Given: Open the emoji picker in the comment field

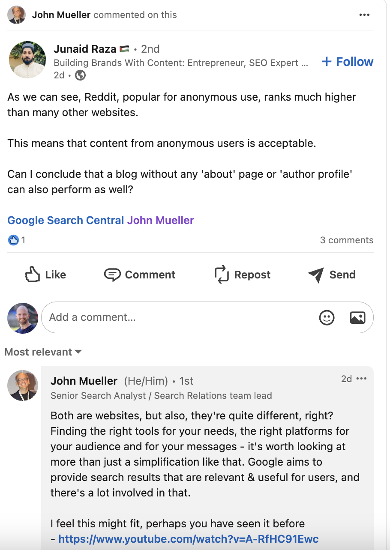Looking at the screenshot, I should [x=327, y=317].
